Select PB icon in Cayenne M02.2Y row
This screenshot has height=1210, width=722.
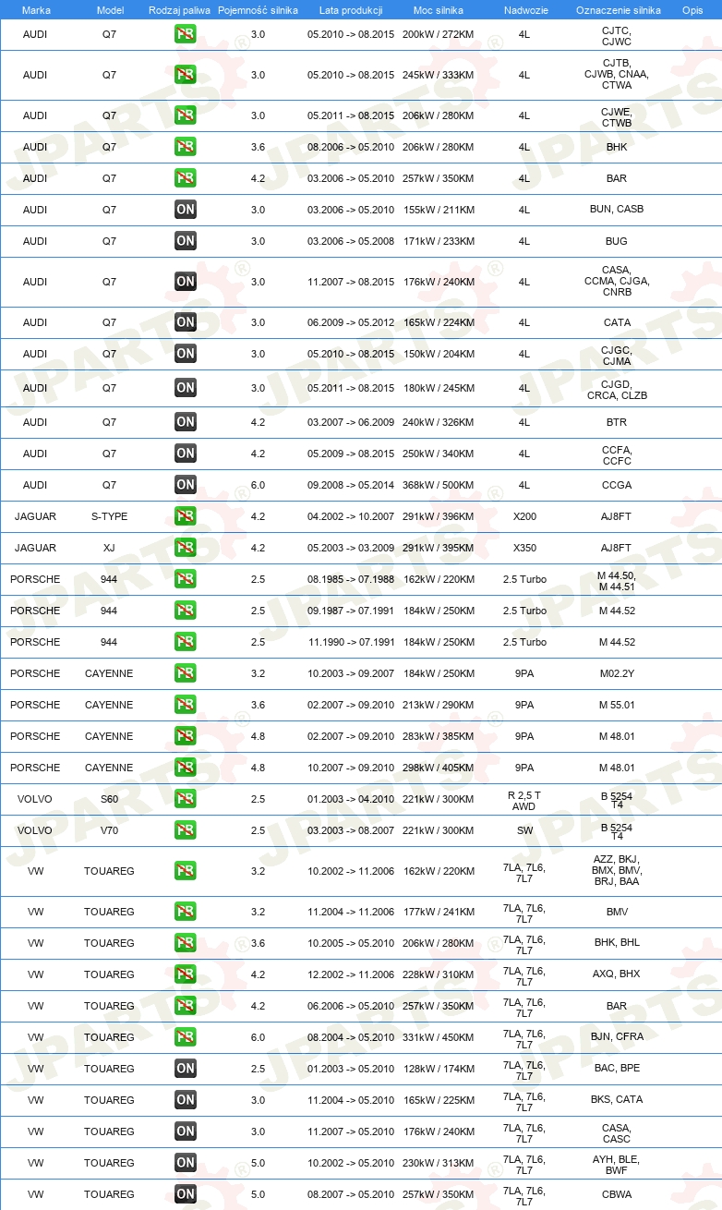(x=186, y=673)
